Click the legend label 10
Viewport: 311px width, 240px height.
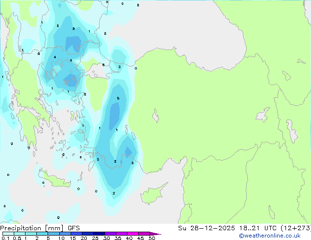61,238
